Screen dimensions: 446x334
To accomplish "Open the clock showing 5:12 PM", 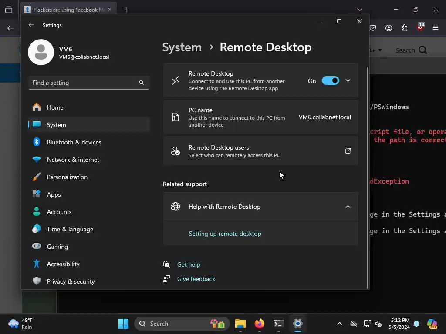I will click(399, 324).
